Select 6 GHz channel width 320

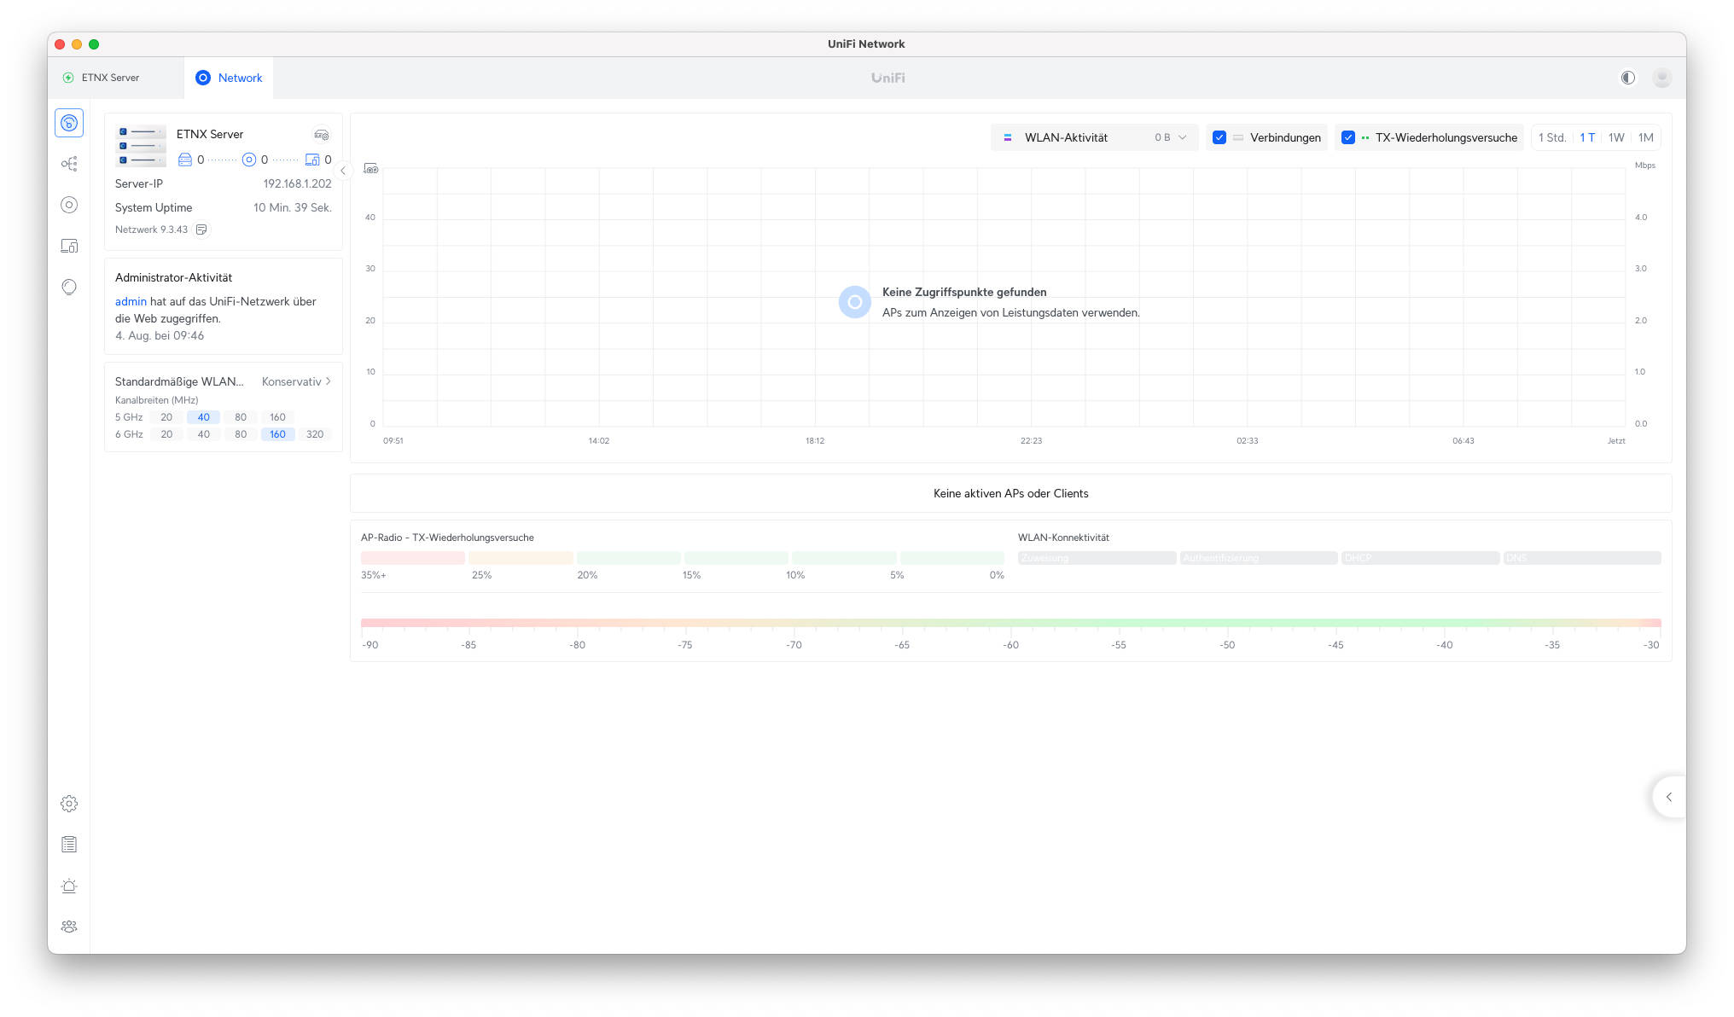315,434
